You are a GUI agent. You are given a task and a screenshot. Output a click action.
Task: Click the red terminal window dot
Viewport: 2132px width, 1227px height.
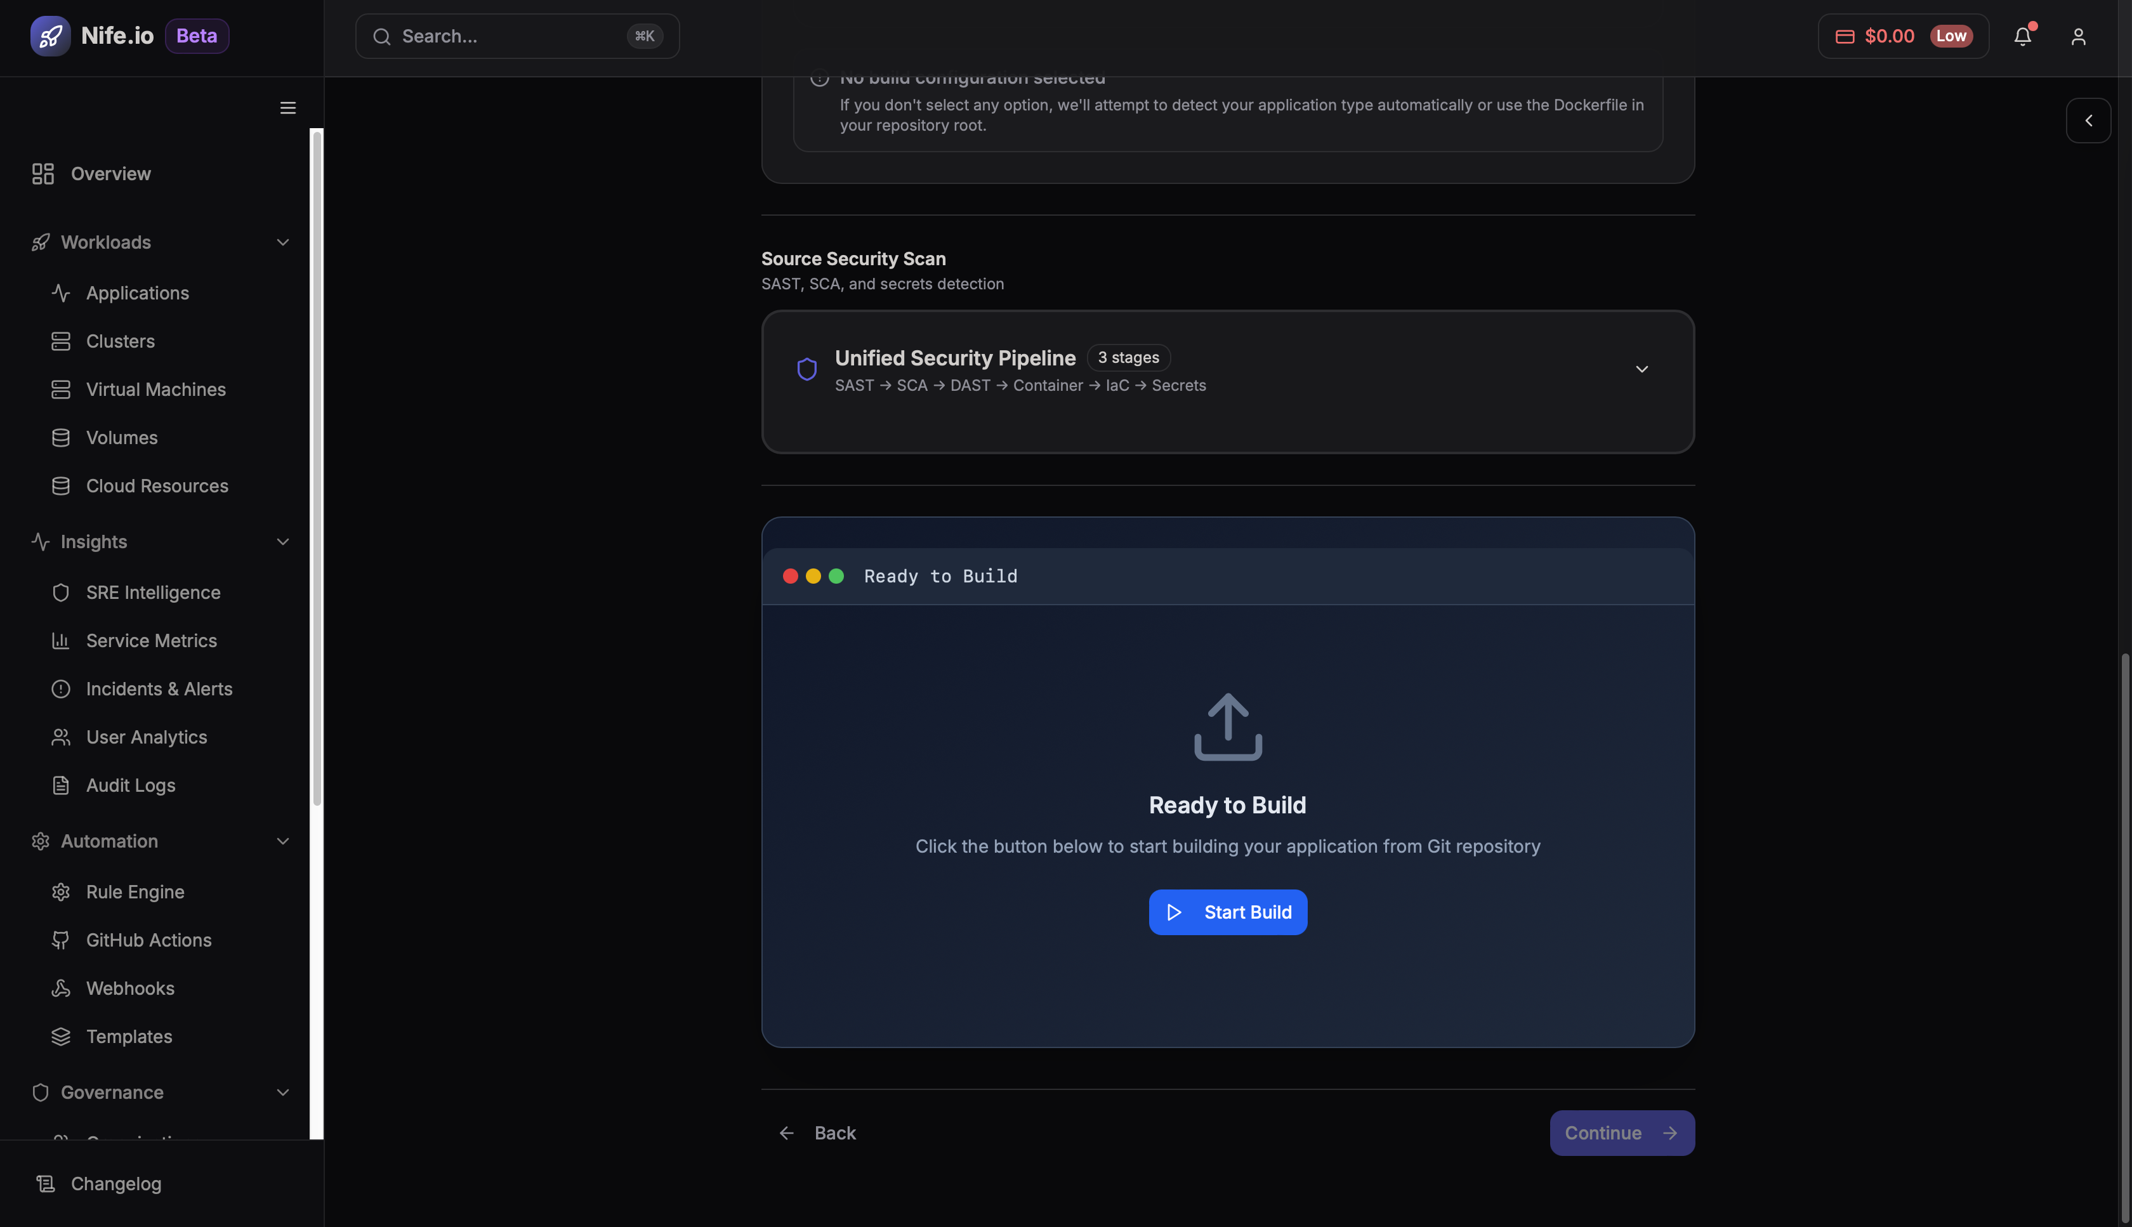[x=789, y=577]
